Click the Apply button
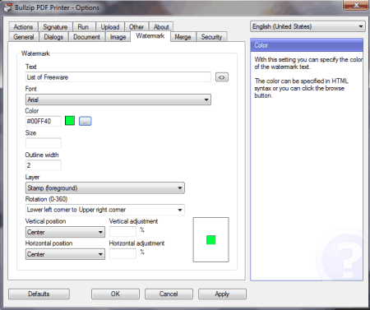 pos(222,294)
